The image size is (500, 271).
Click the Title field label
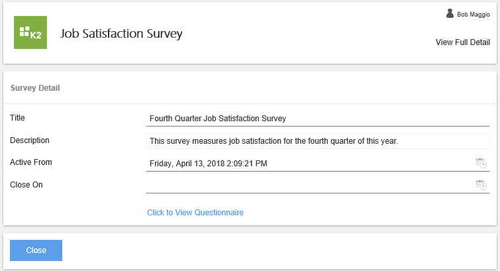17,118
